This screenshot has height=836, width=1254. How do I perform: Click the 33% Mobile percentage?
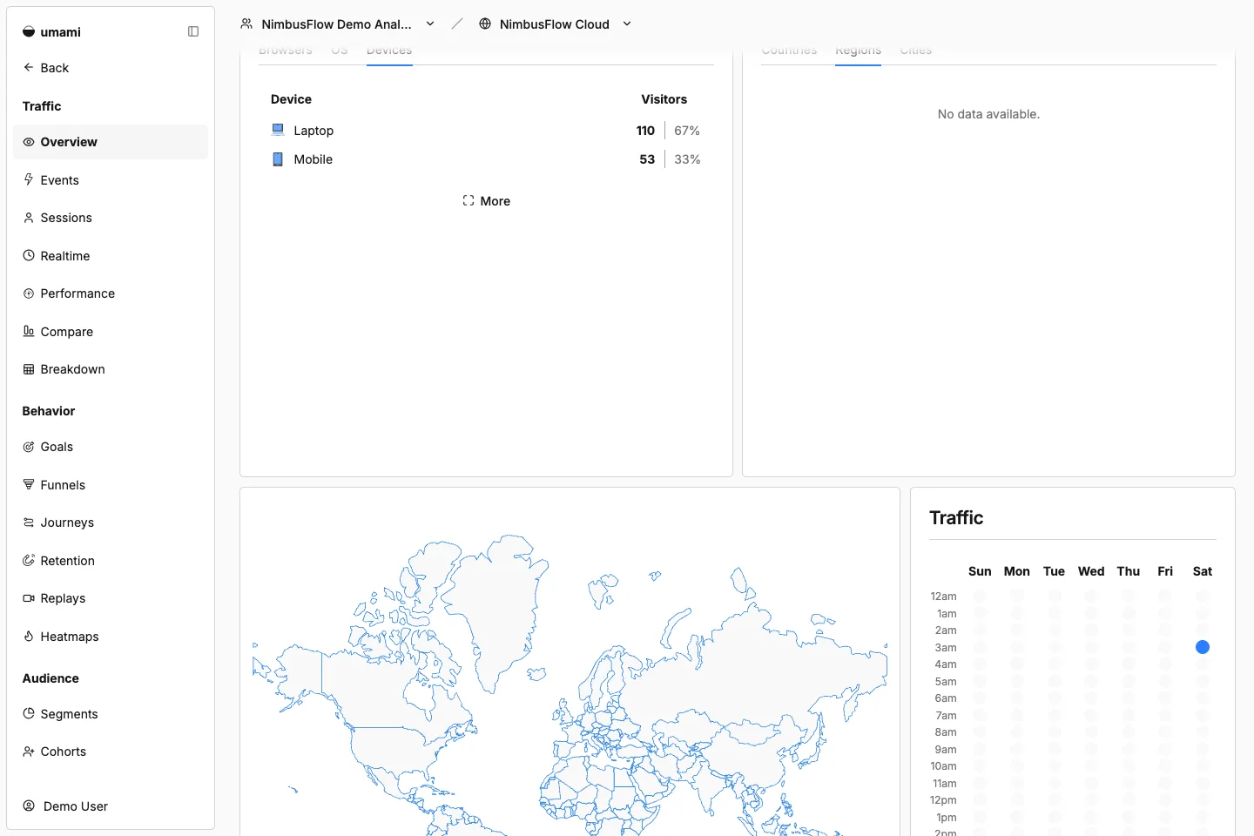point(687,159)
